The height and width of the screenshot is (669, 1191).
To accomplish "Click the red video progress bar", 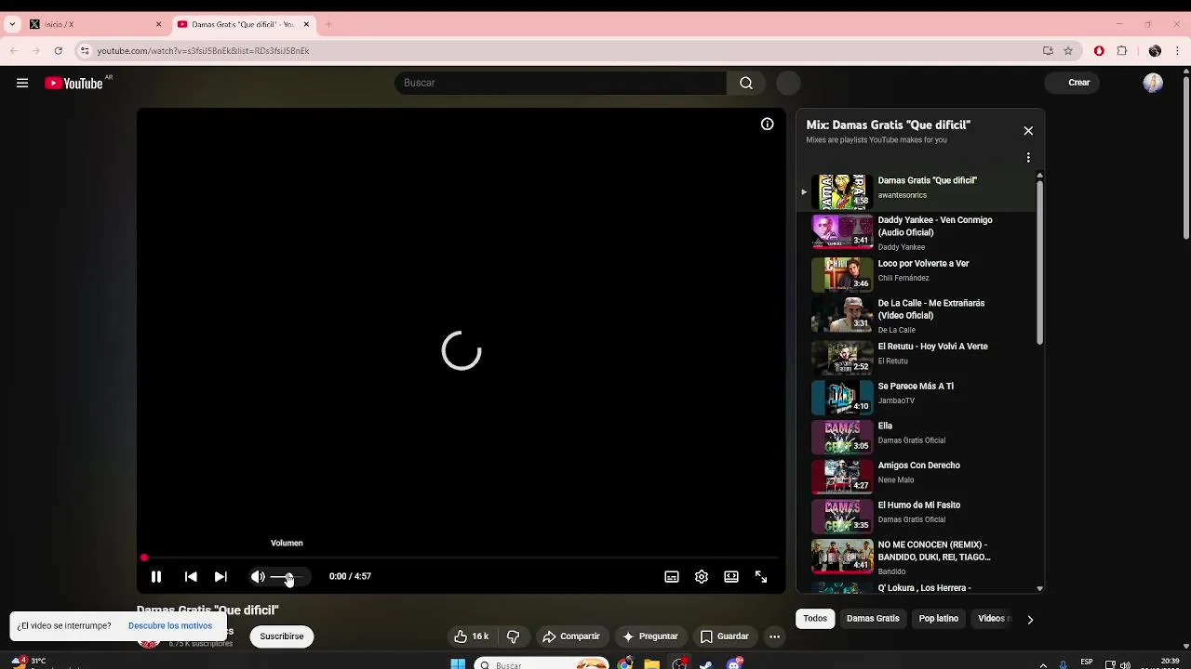I will [x=461, y=557].
